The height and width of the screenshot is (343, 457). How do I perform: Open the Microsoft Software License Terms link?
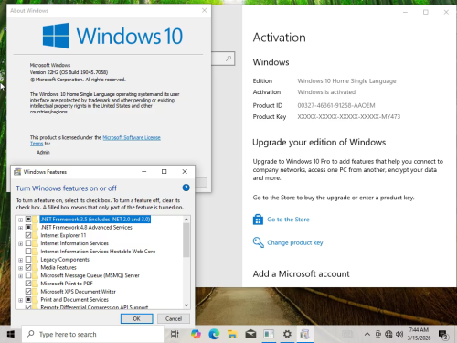(95, 140)
